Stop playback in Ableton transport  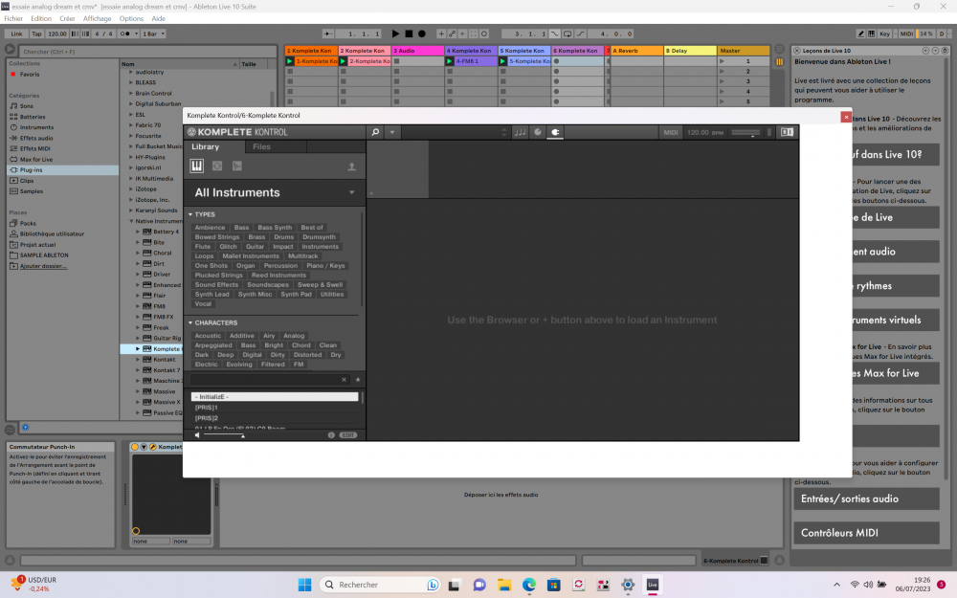(409, 33)
